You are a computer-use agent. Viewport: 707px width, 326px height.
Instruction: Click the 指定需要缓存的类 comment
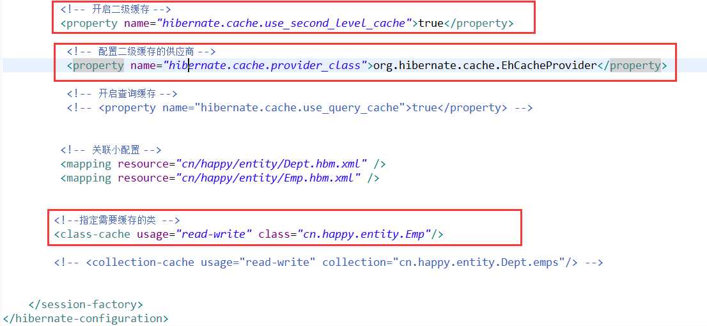click(117, 221)
